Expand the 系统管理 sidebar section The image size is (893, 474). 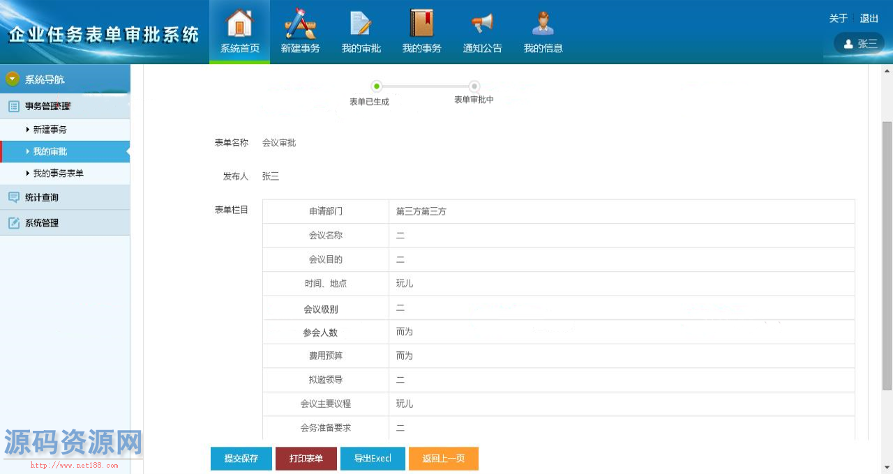pyautogui.click(x=65, y=223)
